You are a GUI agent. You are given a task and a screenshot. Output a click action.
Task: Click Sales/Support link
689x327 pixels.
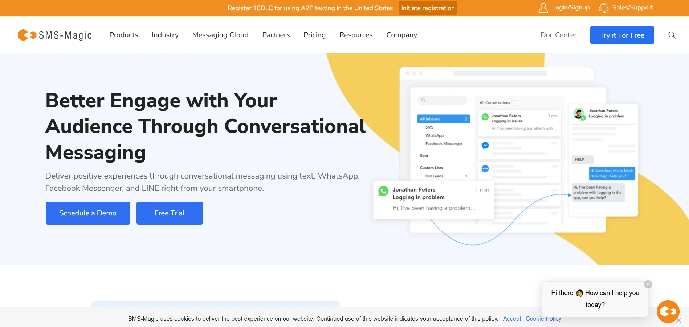[x=632, y=8]
